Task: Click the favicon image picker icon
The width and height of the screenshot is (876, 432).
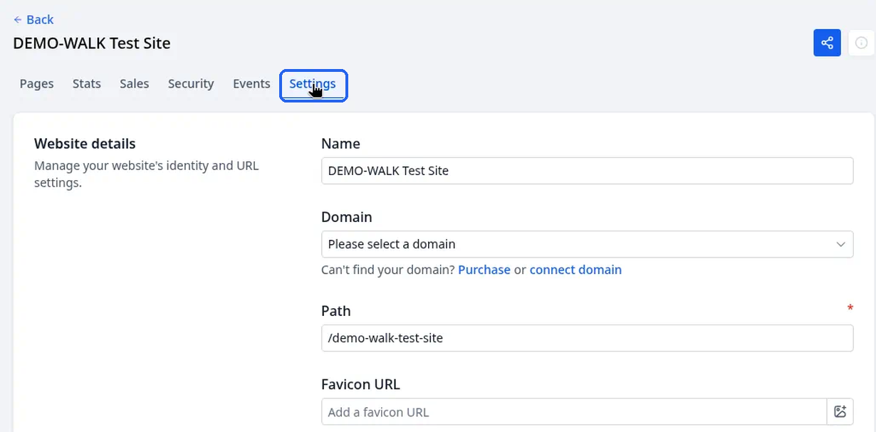Action: (x=840, y=411)
